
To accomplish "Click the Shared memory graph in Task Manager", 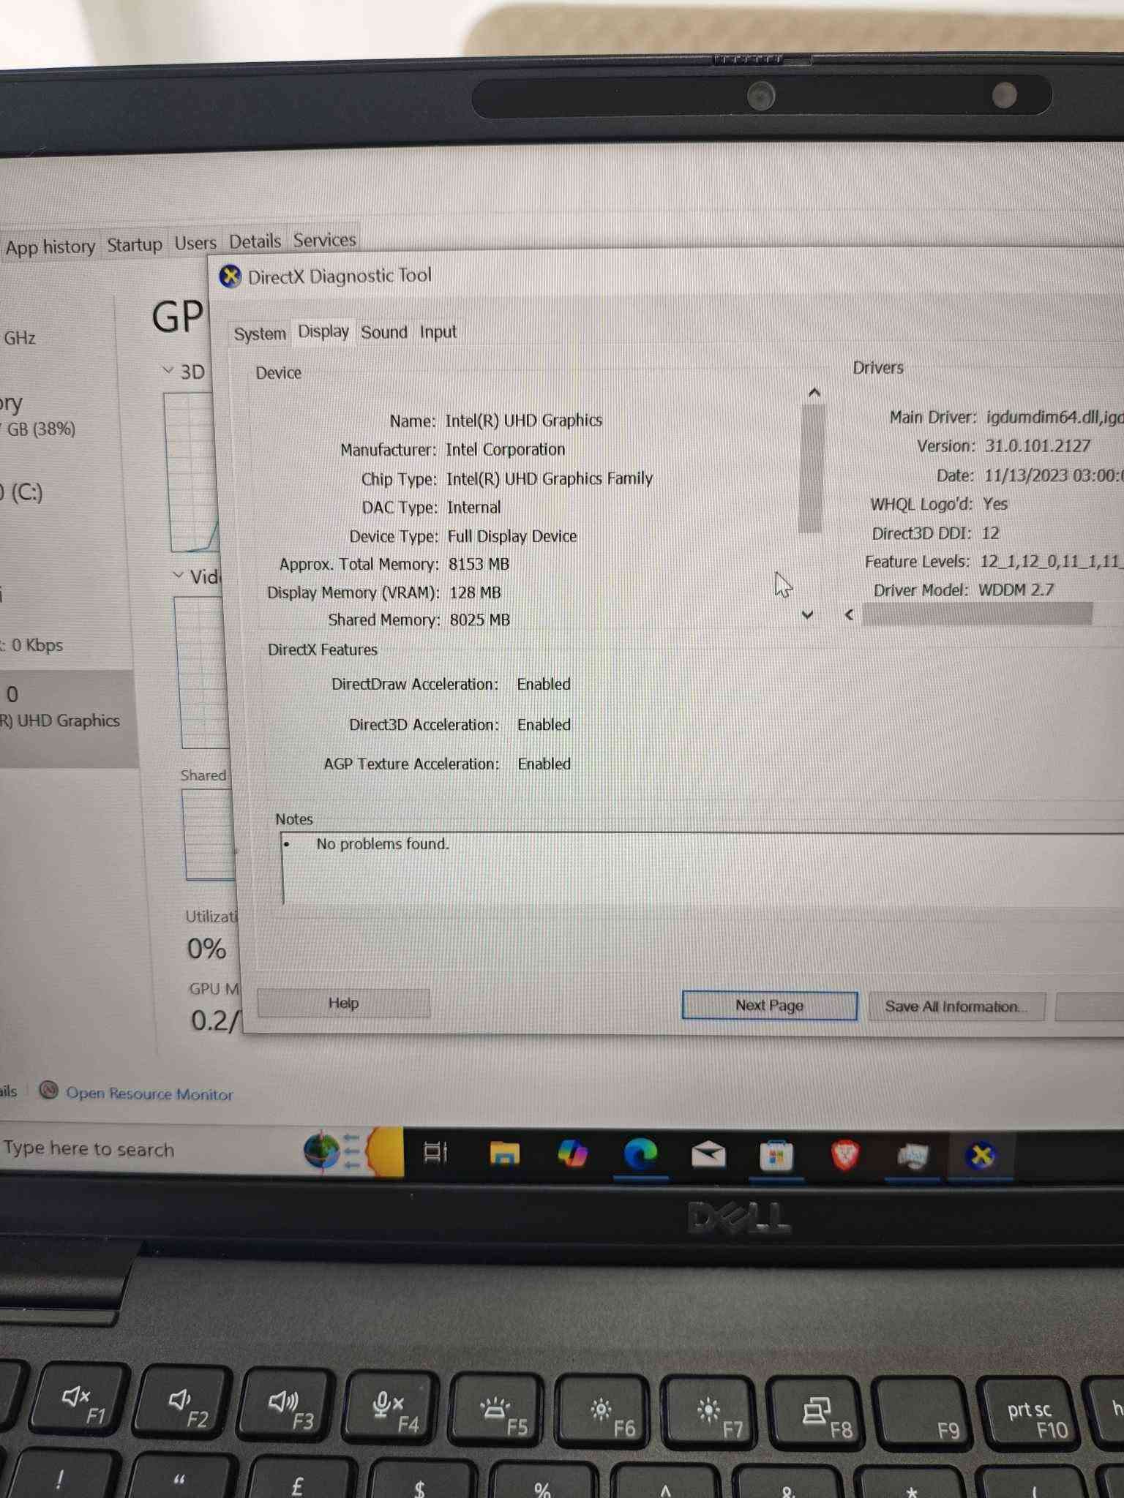I will 209,835.
